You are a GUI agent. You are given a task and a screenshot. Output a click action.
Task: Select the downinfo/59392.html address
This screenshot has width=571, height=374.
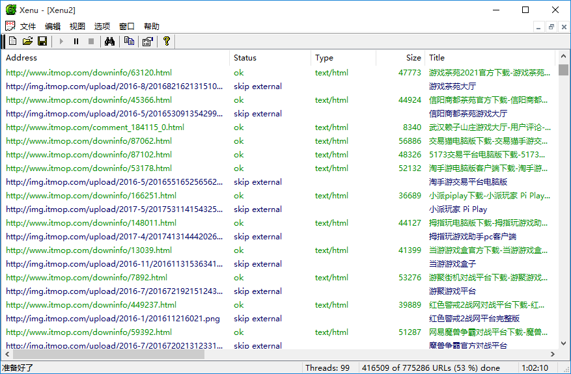click(89, 332)
